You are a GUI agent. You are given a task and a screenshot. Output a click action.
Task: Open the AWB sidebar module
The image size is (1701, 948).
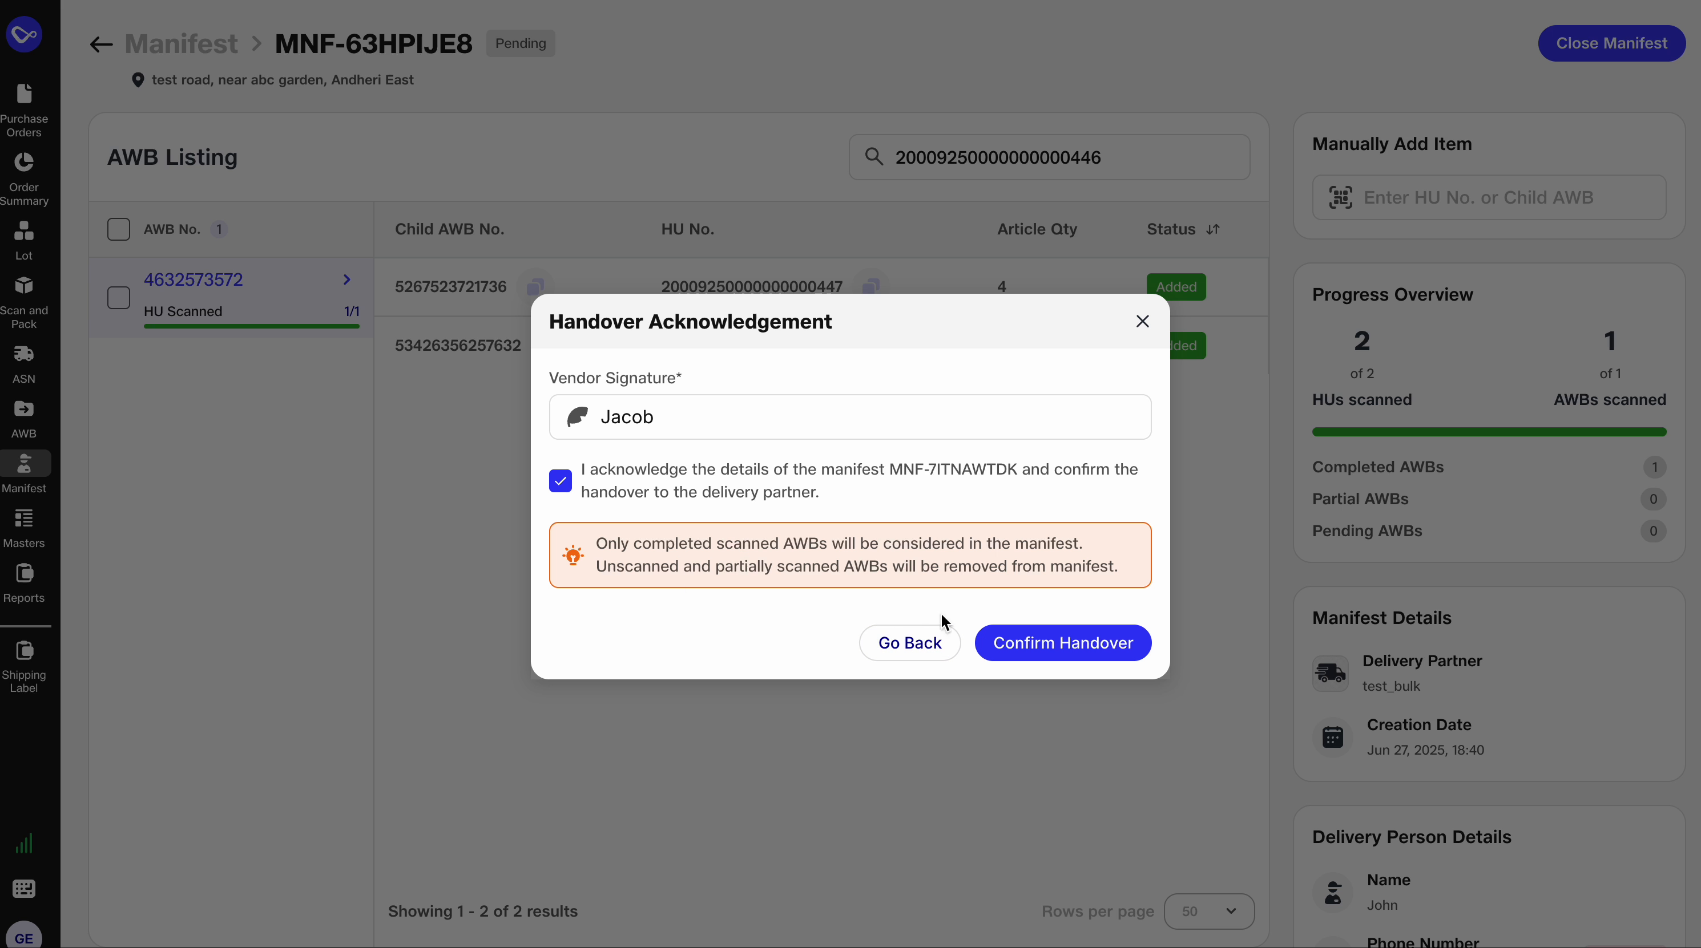point(24,418)
